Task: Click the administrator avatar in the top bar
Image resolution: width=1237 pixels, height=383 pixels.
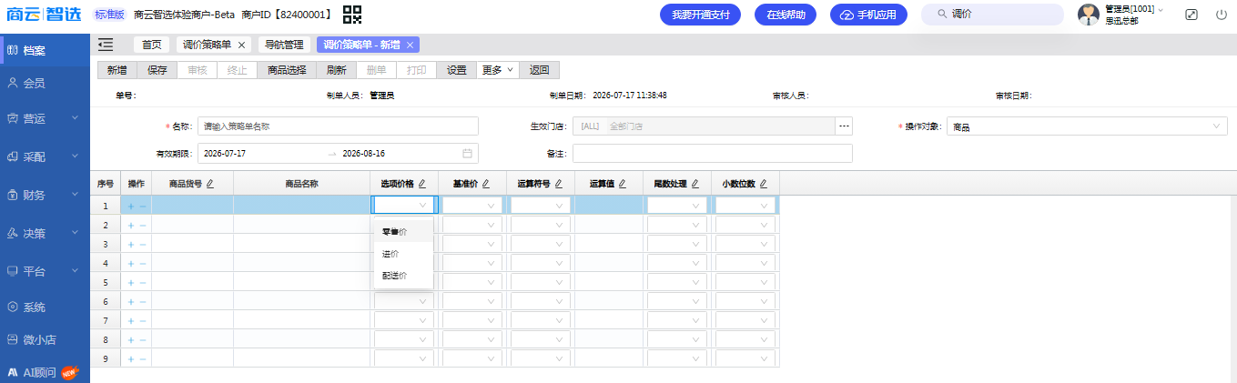Action: [1088, 15]
